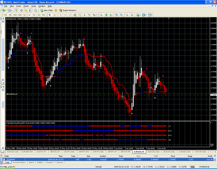Switch to the GBPUSD,H4 chart tab

pyautogui.click(x=55, y=152)
